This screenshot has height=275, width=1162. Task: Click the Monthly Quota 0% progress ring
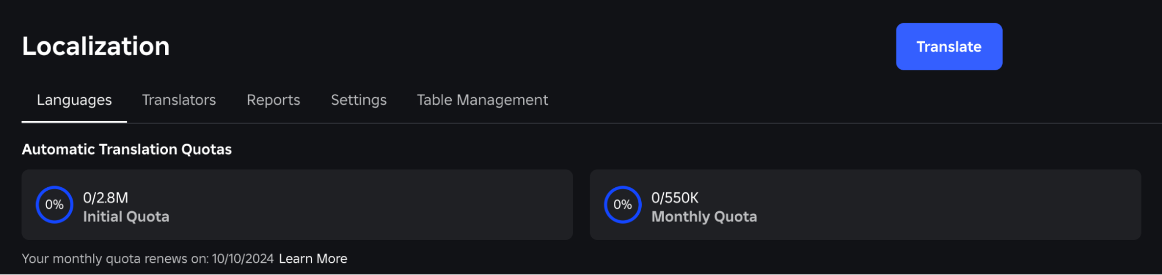pos(622,205)
